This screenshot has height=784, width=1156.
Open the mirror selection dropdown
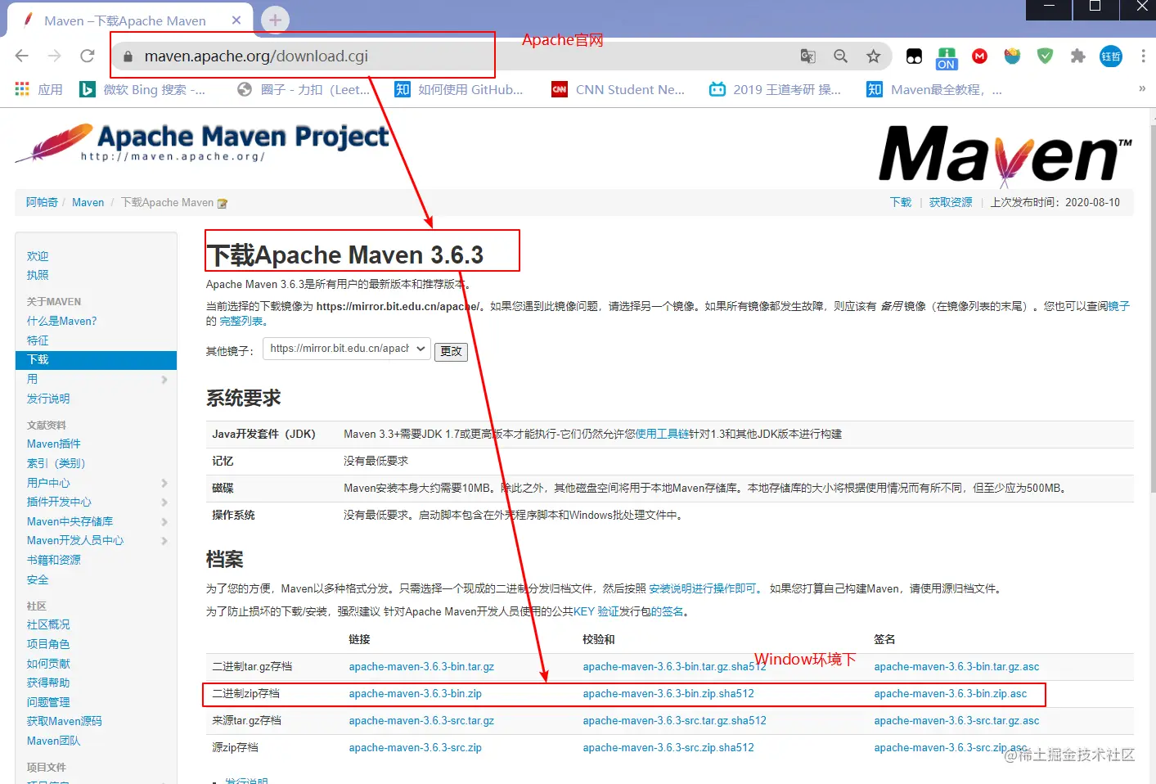(347, 349)
